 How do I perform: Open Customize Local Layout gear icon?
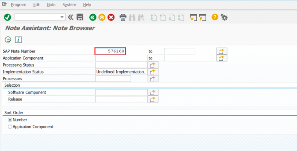(x=224, y=17)
